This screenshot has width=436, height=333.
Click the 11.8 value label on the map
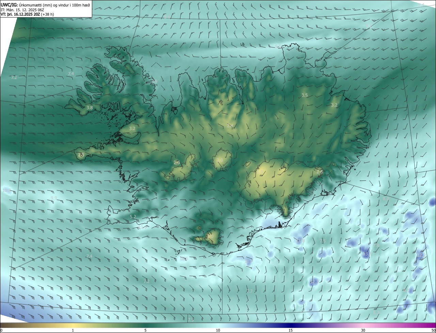(x=301, y=240)
